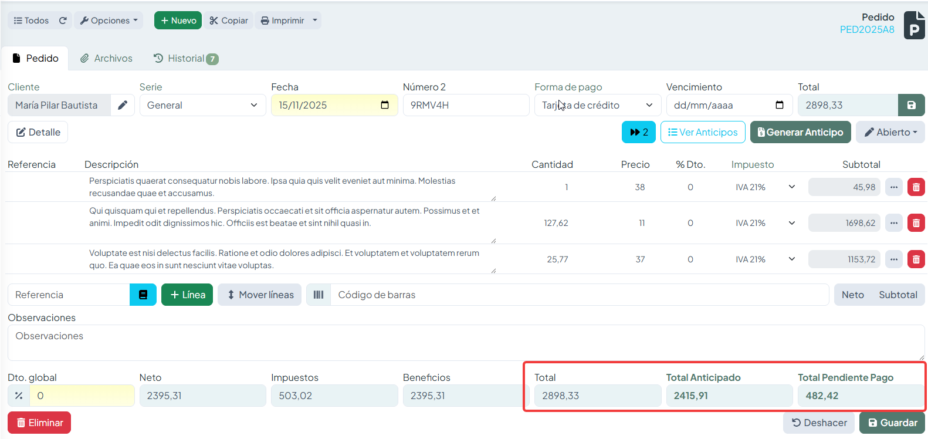Delete the line with subtotal 1698,62

[916, 223]
